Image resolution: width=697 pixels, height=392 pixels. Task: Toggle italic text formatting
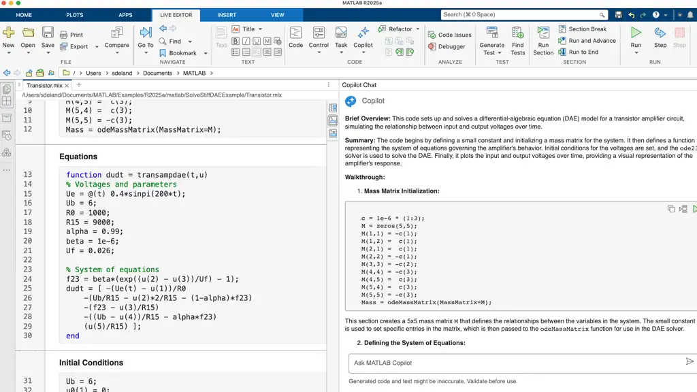(x=246, y=41)
